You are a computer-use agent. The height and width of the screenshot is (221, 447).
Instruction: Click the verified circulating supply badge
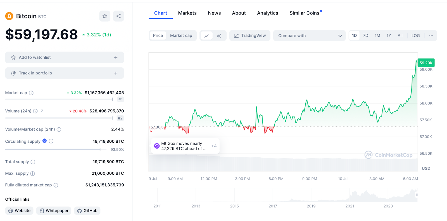44,141
